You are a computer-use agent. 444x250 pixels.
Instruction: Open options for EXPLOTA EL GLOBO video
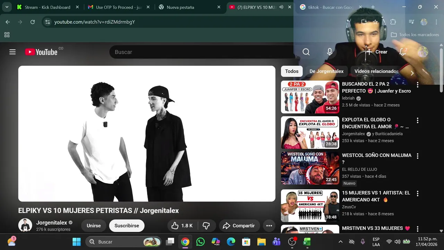click(x=418, y=120)
